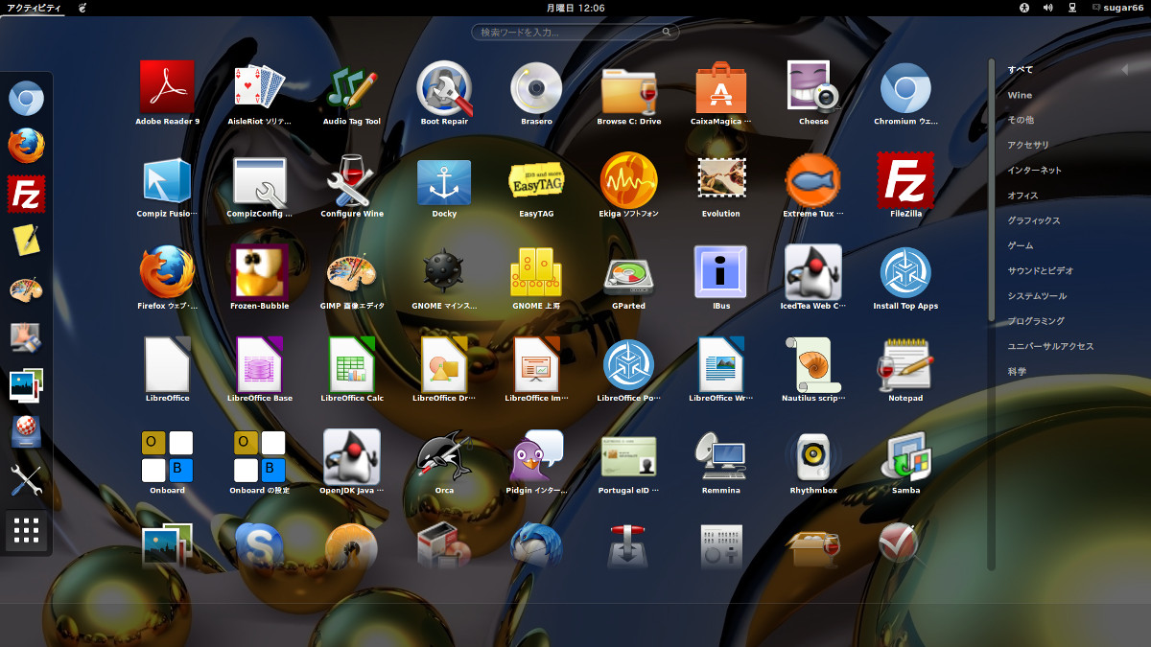Open Evolution mail client
1151x647 pixels.
721,179
